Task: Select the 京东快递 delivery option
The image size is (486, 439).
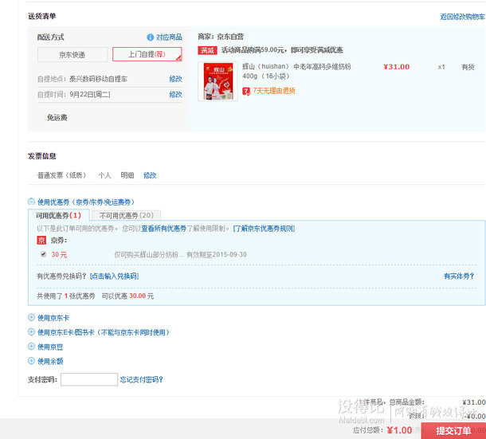Action: pos(73,55)
